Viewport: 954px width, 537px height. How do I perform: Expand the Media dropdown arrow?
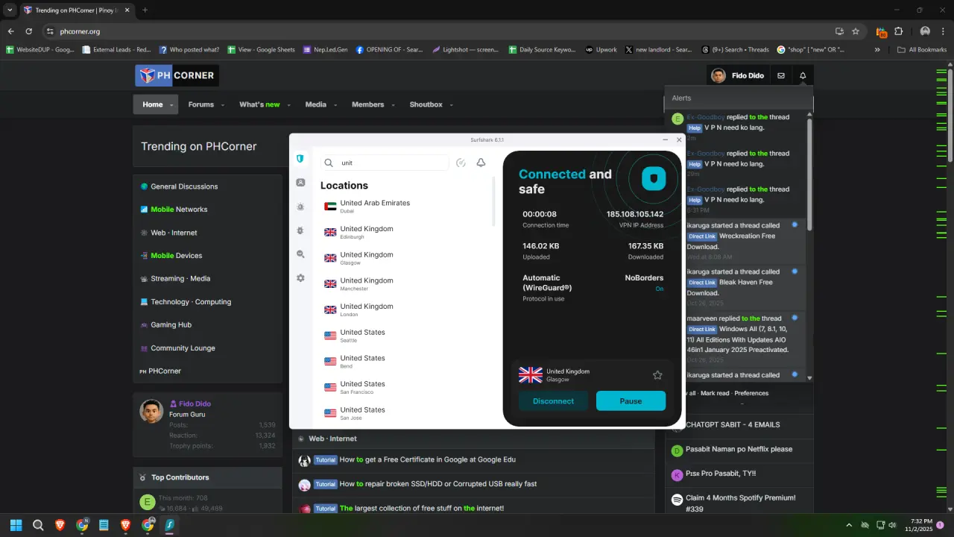(x=335, y=105)
